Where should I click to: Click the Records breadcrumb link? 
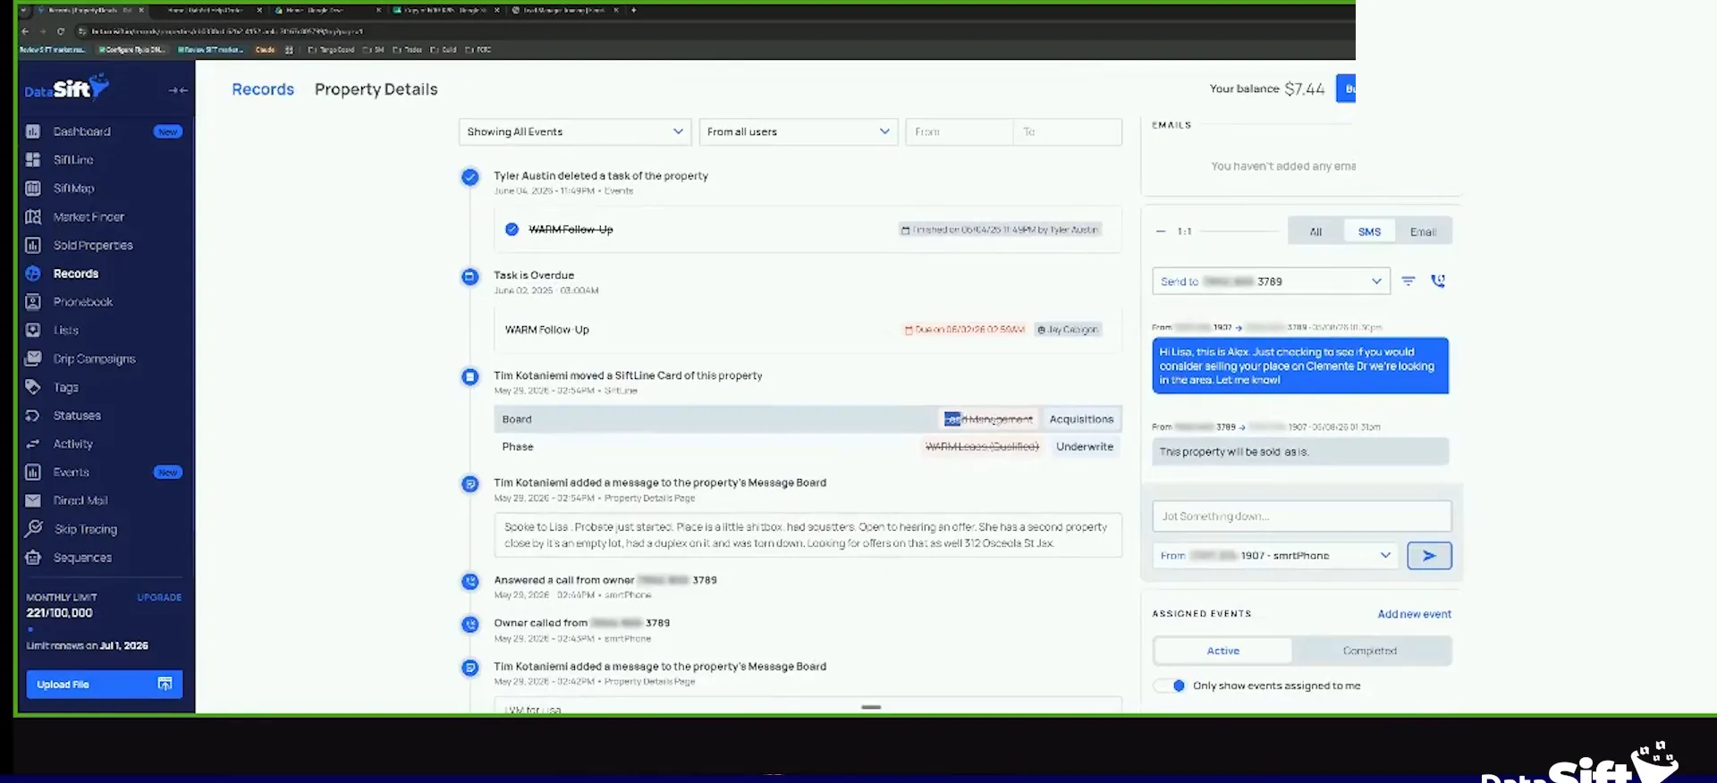pyautogui.click(x=263, y=89)
